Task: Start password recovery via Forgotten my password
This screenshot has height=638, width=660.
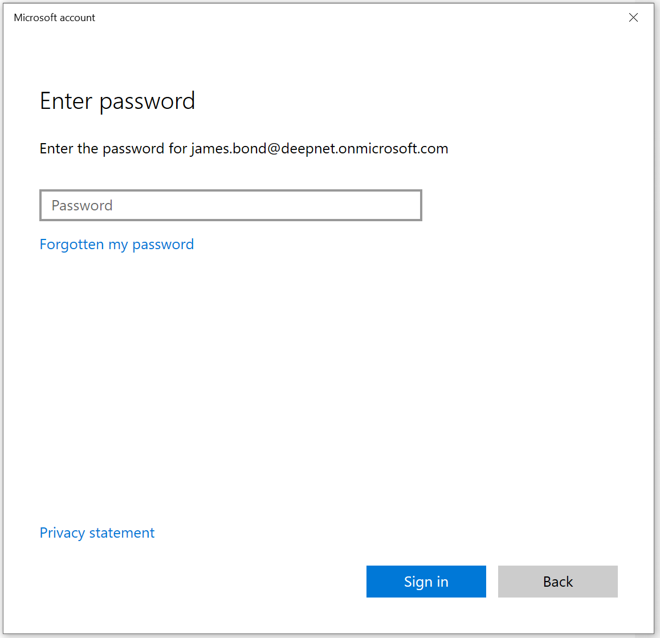Action: click(x=117, y=245)
